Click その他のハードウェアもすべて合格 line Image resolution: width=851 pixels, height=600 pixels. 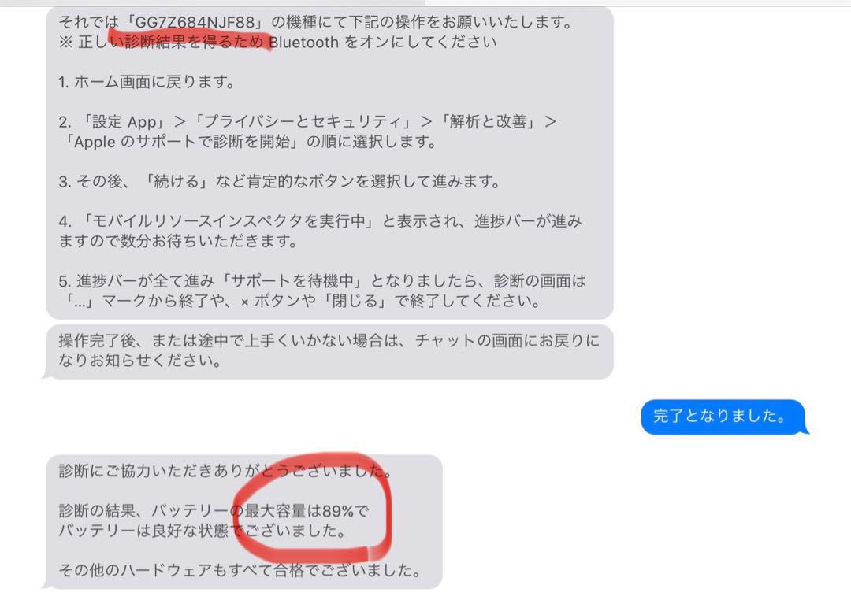tap(240, 570)
